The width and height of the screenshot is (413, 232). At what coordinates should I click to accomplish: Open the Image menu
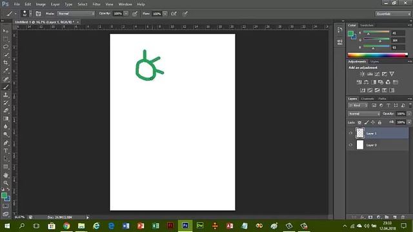41,5
